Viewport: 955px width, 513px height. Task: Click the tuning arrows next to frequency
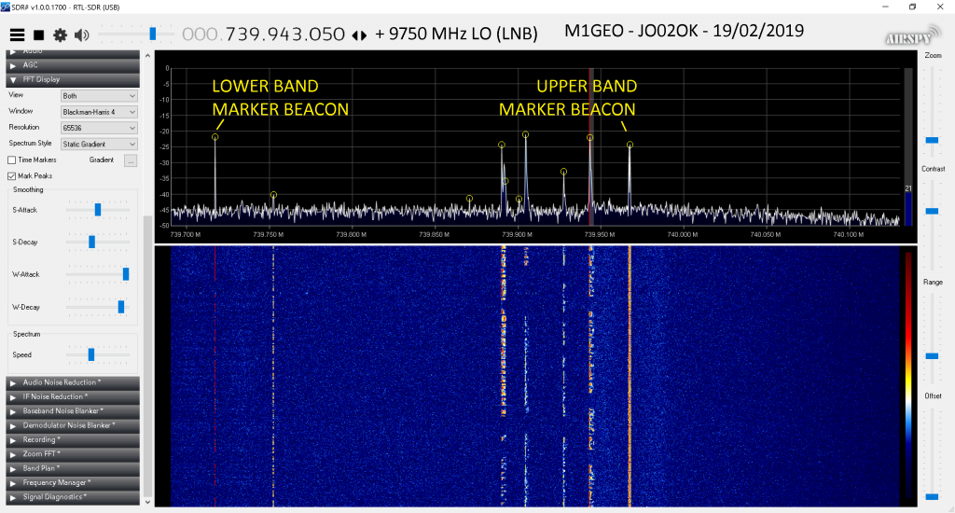tap(359, 35)
